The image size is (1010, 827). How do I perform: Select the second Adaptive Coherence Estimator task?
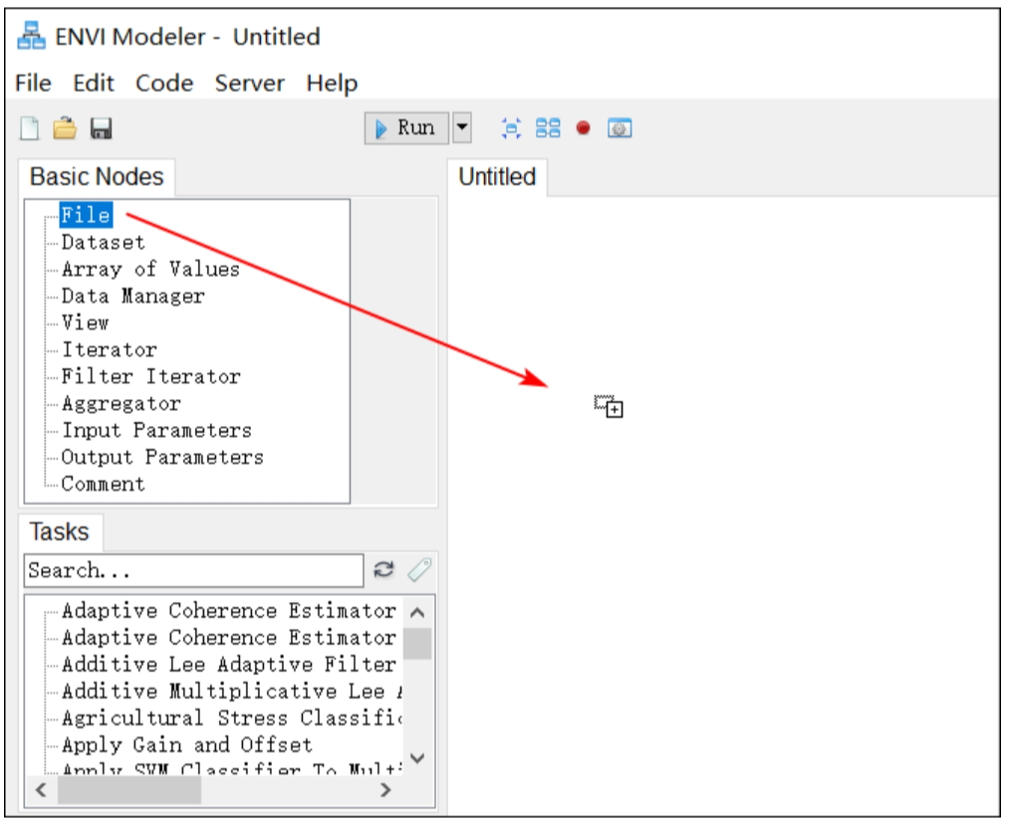tap(229, 638)
